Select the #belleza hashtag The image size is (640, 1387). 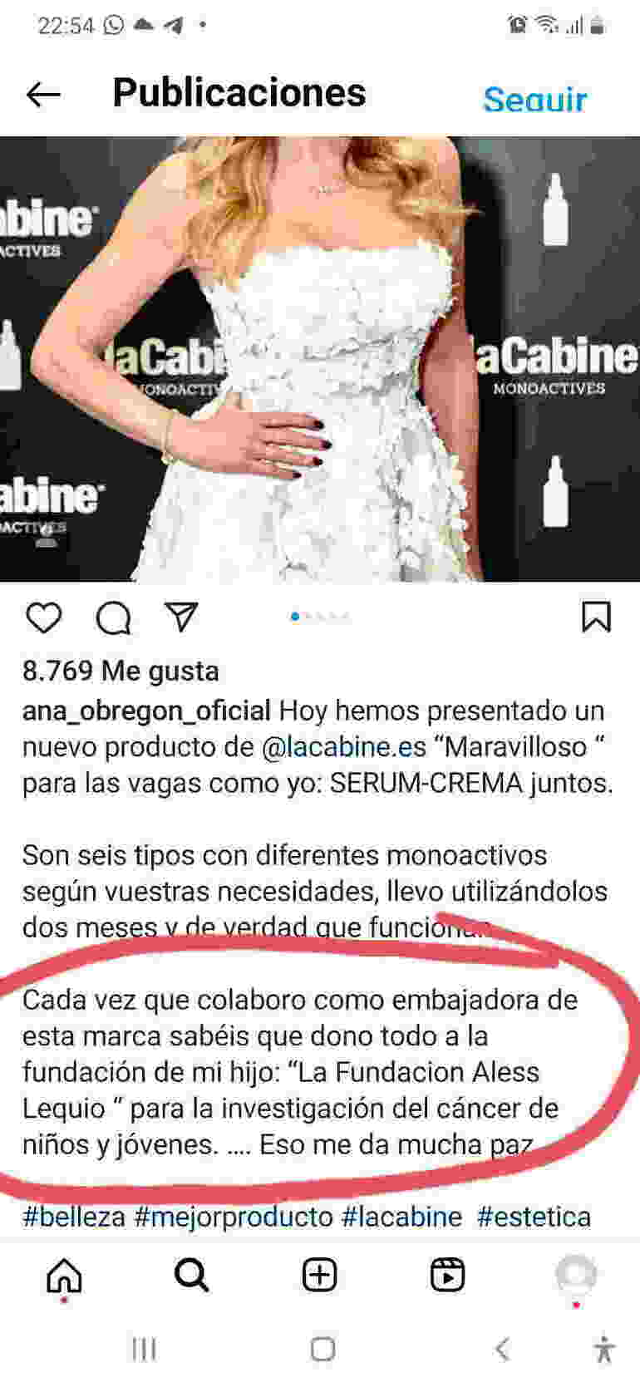click(x=74, y=1217)
